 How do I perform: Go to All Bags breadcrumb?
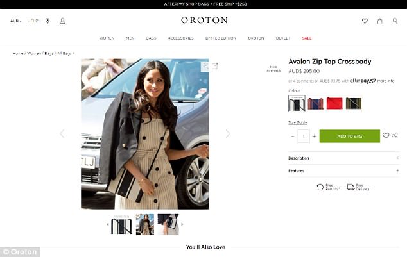[x=64, y=53]
